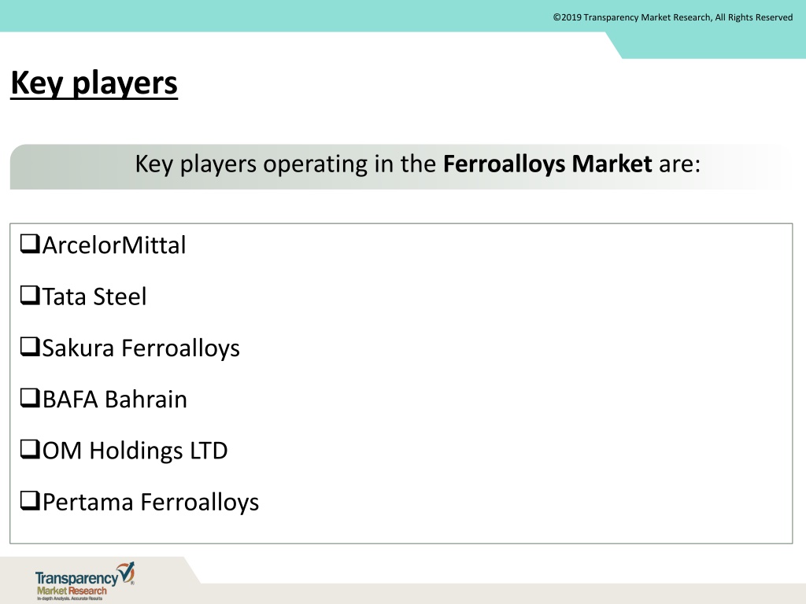The width and height of the screenshot is (806, 604).
Task: Click the checkbox bullet beside ArcelorMittal
Action: 30,244
